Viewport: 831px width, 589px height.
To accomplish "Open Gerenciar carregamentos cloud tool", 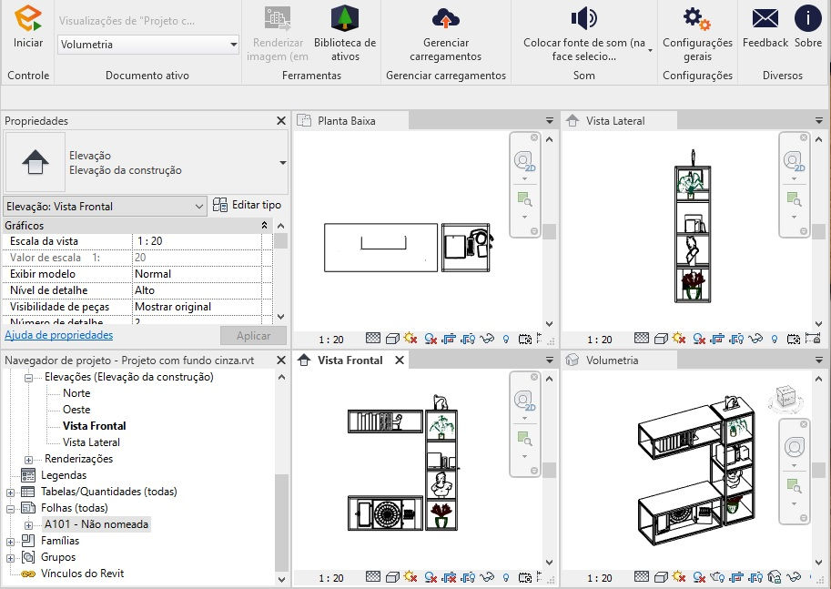I will [x=446, y=18].
